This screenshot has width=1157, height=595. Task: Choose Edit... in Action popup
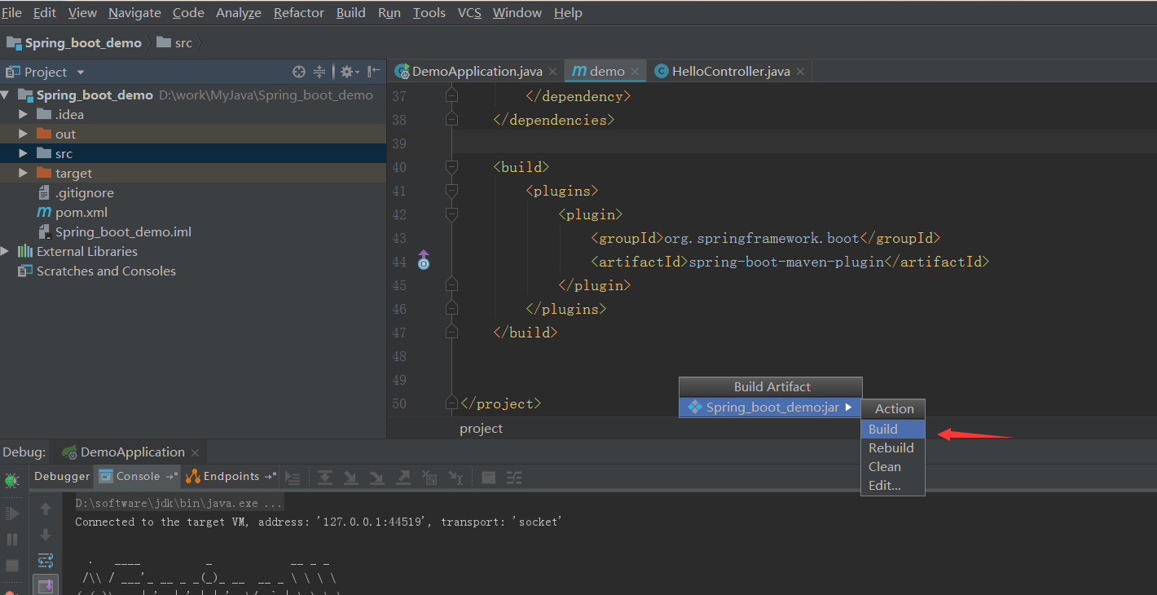(892, 486)
